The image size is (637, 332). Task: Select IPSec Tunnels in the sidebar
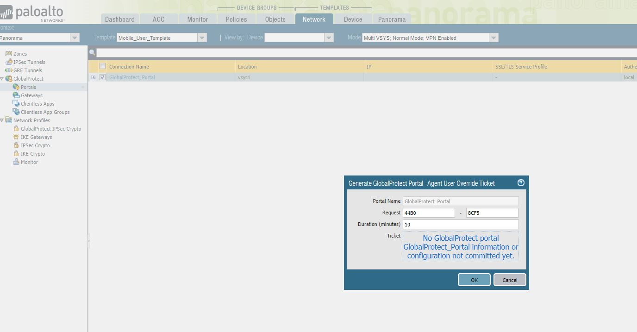(x=29, y=62)
